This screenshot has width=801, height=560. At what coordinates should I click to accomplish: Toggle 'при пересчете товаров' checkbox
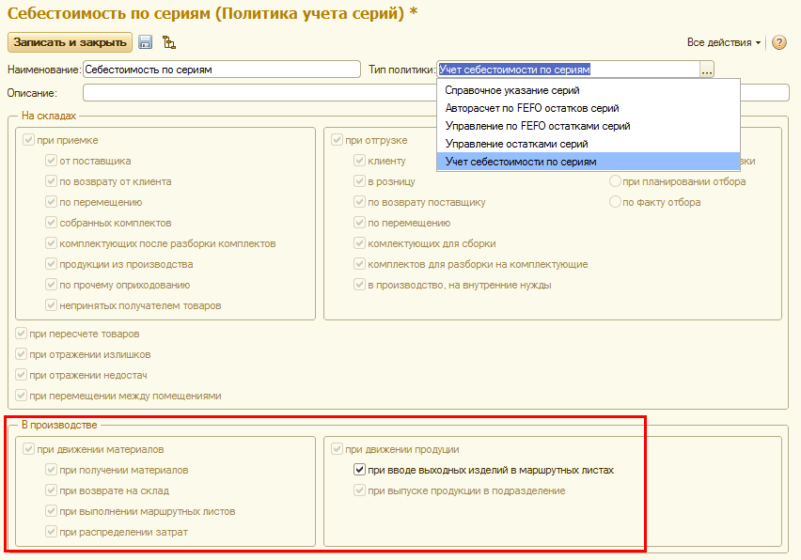coord(21,334)
